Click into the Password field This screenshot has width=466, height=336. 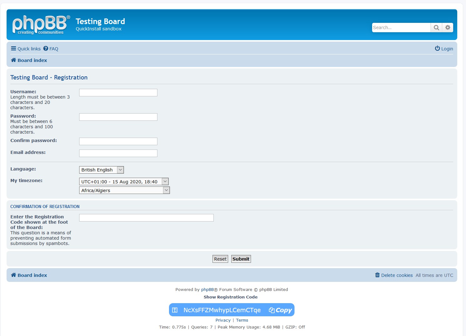[x=118, y=117]
